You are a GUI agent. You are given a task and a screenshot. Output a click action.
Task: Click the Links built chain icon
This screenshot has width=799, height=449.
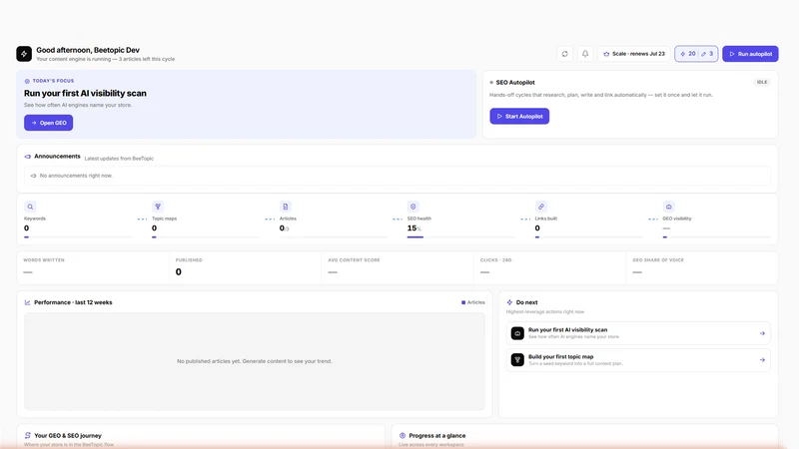[x=541, y=207]
